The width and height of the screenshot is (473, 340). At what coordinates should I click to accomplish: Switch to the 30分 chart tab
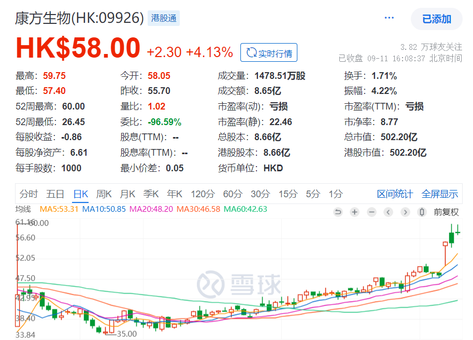pyautogui.click(x=260, y=194)
